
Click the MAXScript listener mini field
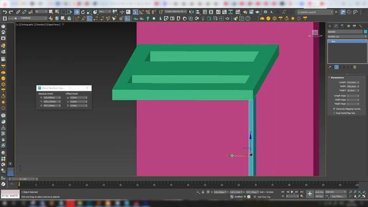pos(10,194)
